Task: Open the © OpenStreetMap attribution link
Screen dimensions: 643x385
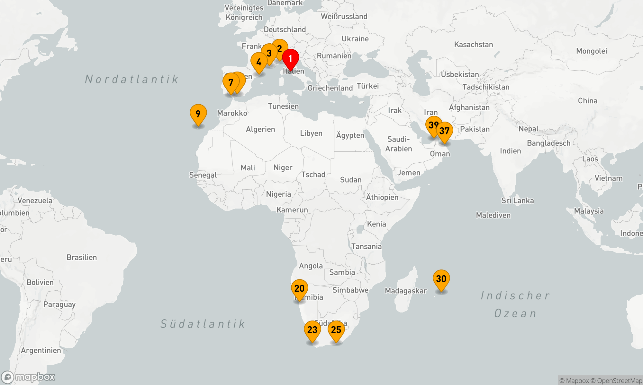Action: (x=617, y=381)
